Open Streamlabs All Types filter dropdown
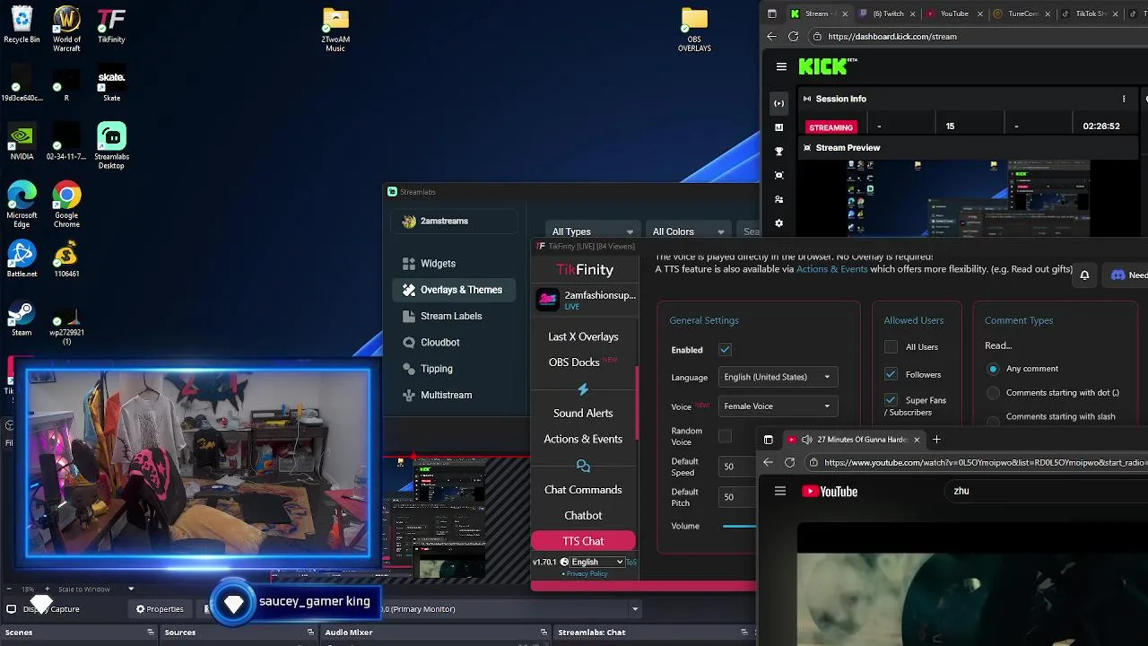 click(593, 231)
